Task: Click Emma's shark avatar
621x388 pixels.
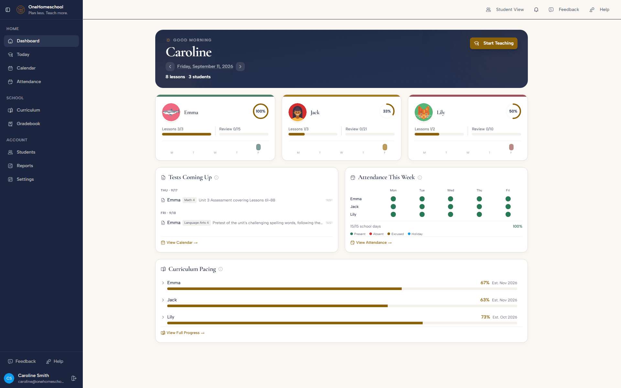Action: tap(171, 112)
